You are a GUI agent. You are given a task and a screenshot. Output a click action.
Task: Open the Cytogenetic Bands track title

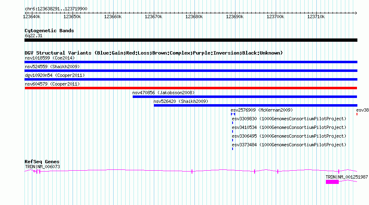pyautogui.click(x=49, y=31)
